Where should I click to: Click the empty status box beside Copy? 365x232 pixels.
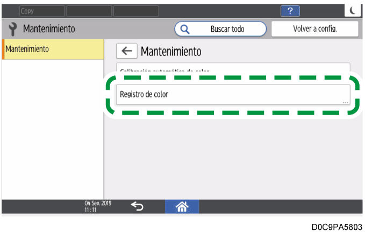coord(89,11)
